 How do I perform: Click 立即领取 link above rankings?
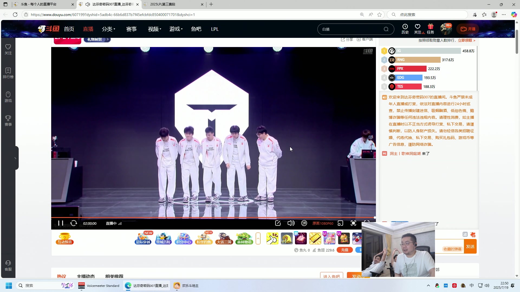tap(467, 40)
